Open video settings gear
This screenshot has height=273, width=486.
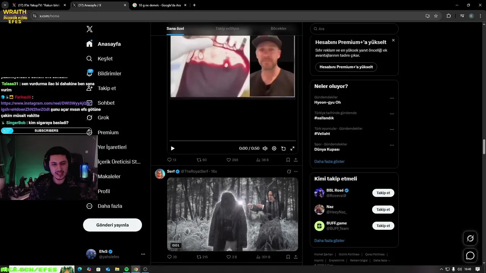(274, 149)
